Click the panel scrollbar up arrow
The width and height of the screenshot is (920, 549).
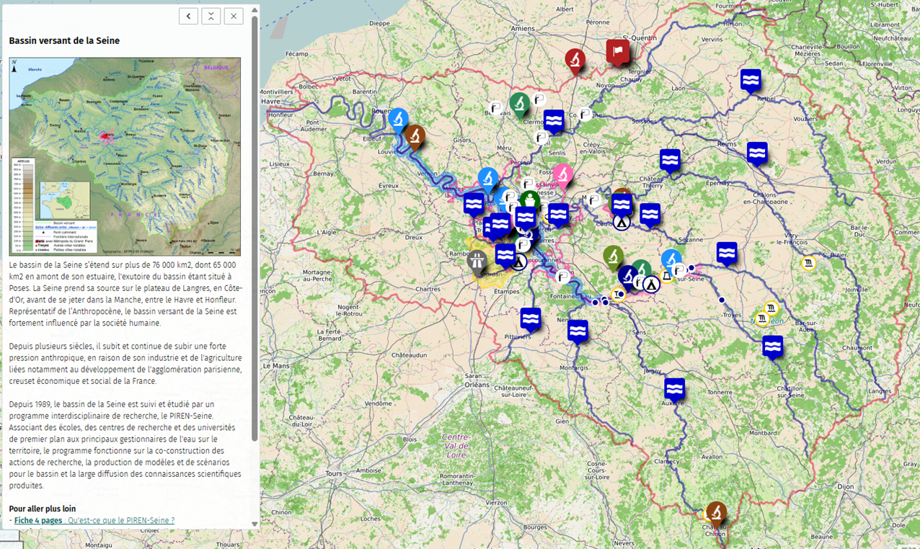coord(255,10)
